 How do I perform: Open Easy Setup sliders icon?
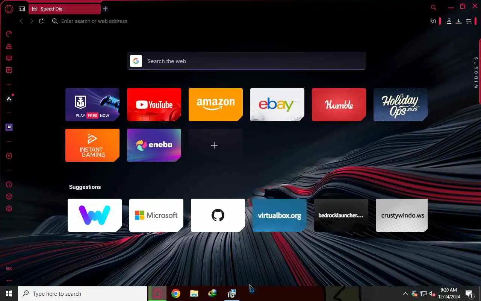tap(469, 21)
